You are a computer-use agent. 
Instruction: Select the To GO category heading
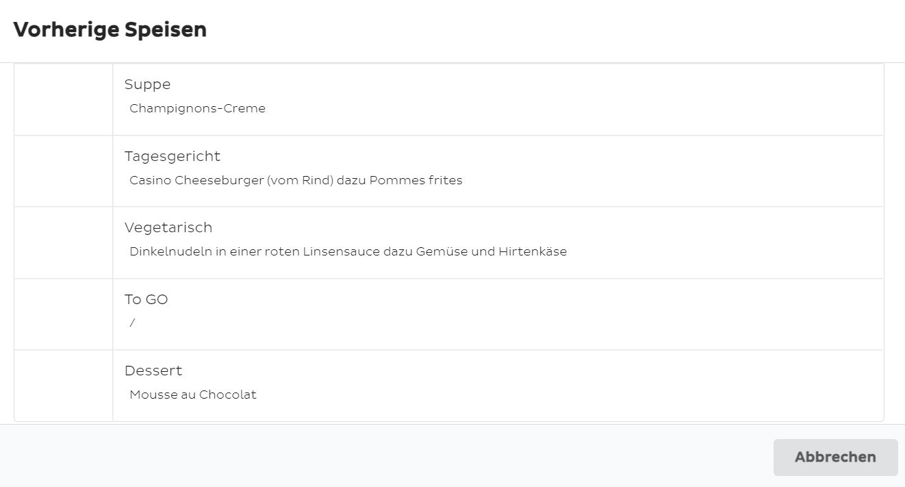coord(146,299)
